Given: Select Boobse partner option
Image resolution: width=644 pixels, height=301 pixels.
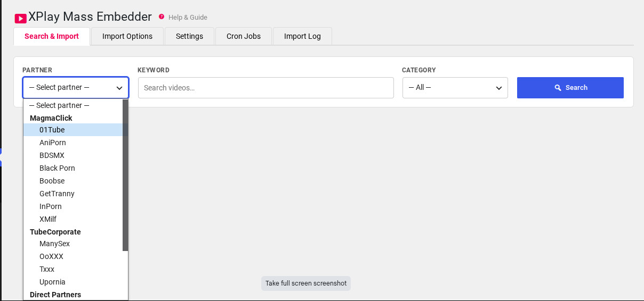Looking at the screenshot, I should (x=73, y=181).
